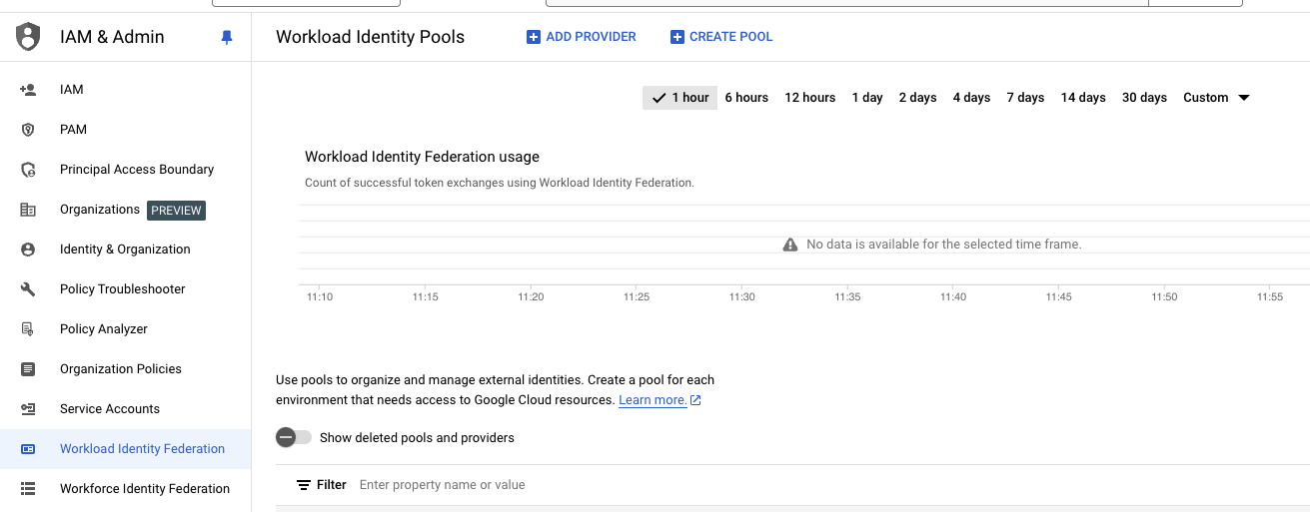Toggle Show deleted pools and providers
Screen dimensions: 1310x512
(294, 438)
